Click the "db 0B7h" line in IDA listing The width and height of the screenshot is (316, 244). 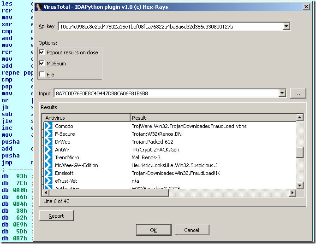14,238
